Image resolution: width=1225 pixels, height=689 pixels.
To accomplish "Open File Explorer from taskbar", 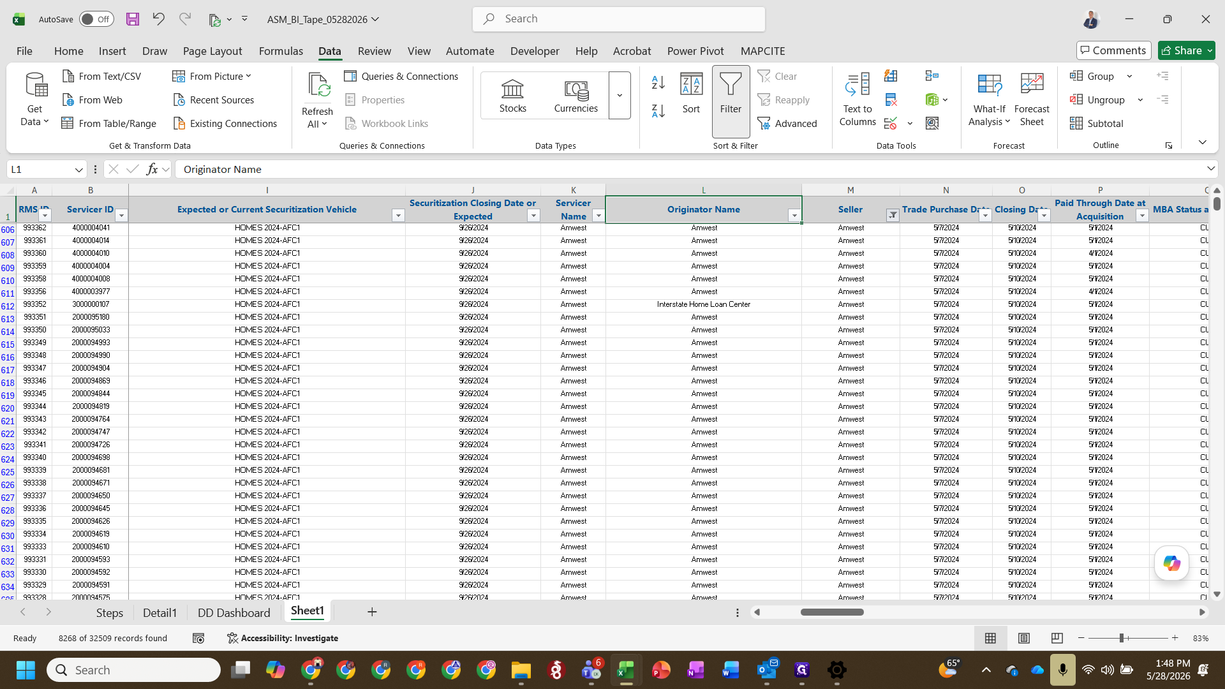I will [521, 670].
